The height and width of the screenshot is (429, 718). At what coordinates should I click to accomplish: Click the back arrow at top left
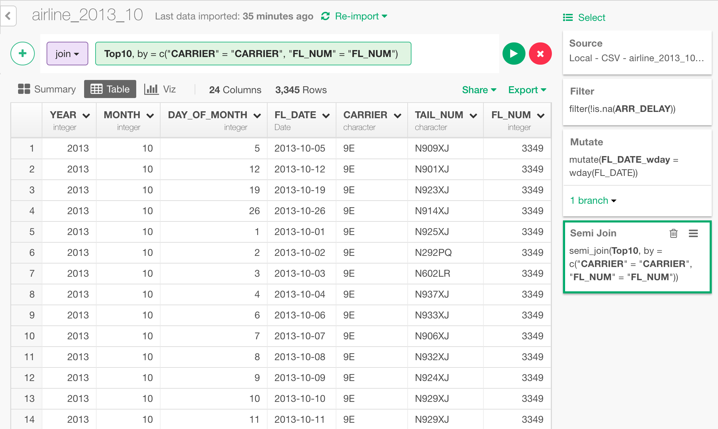point(8,16)
